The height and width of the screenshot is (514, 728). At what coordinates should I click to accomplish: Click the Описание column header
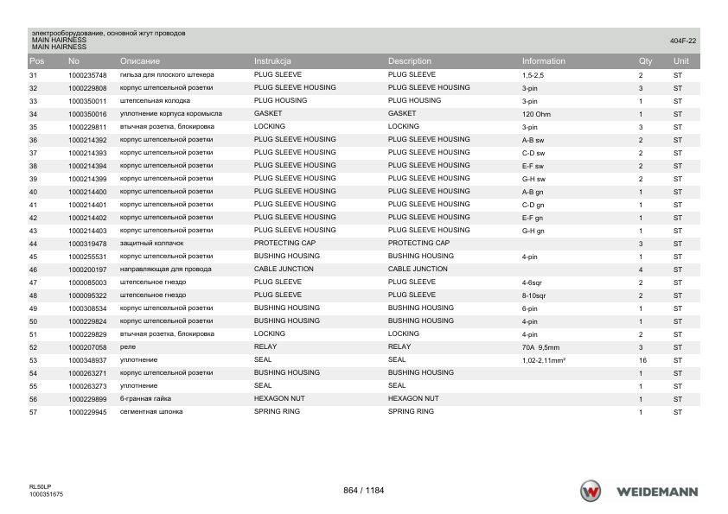tap(140, 61)
